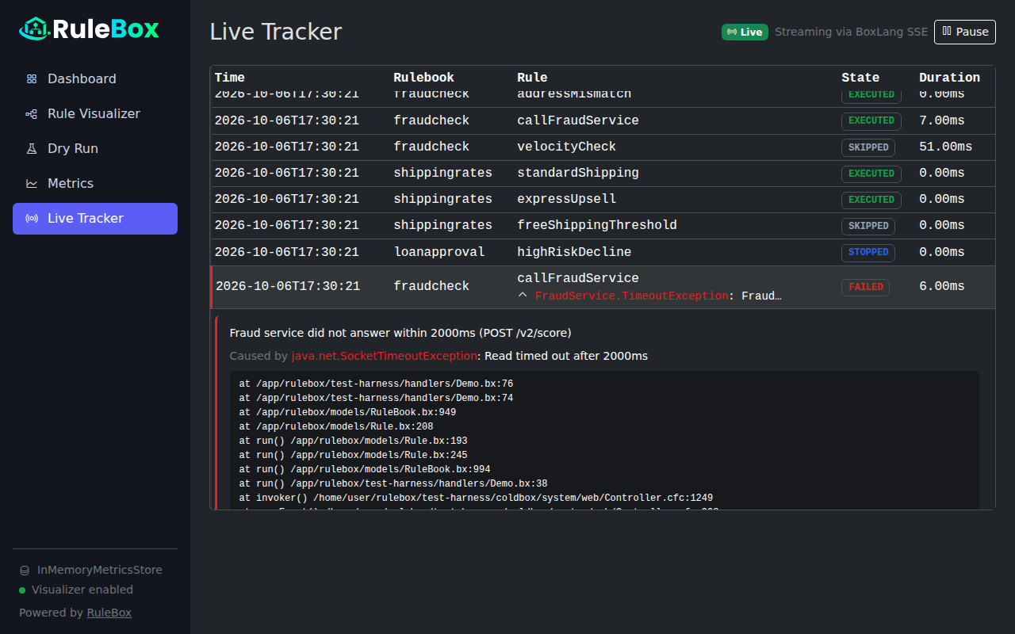
Task: Click the FAILED state badge
Action: pyautogui.click(x=865, y=287)
